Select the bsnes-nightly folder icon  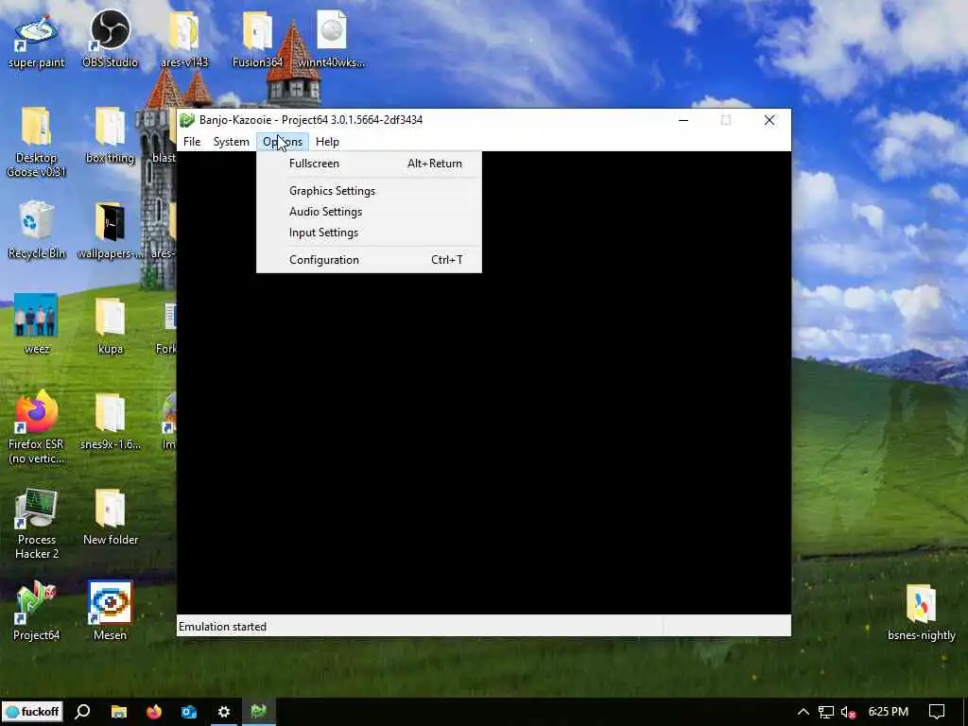tap(921, 613)
